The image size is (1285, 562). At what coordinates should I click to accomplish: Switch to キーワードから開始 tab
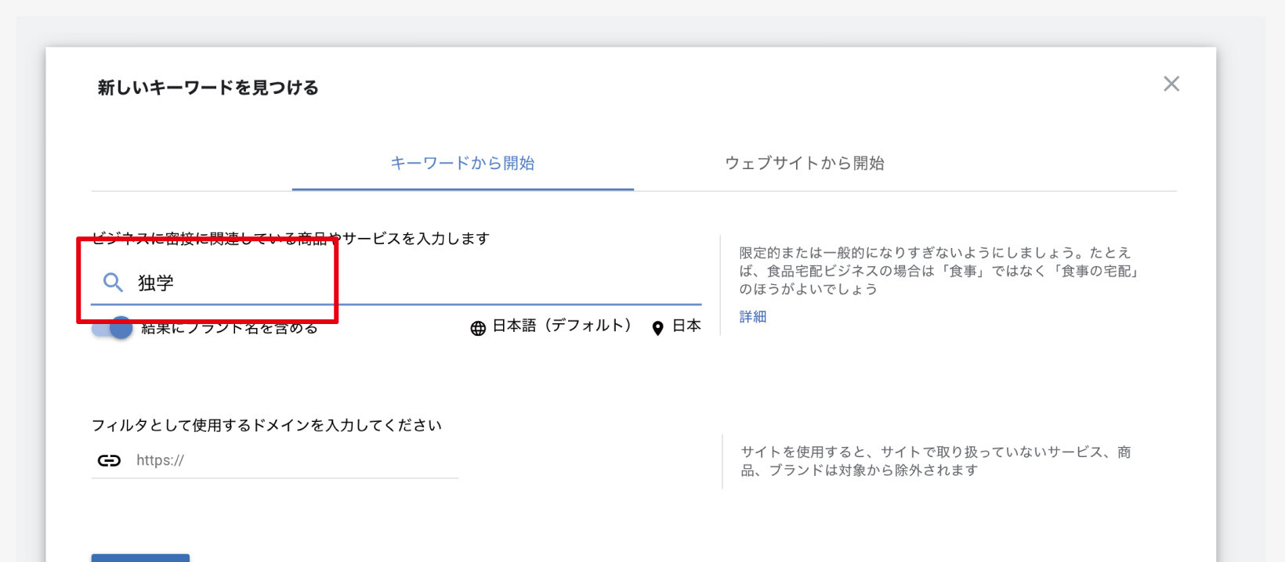pos(462,164)
